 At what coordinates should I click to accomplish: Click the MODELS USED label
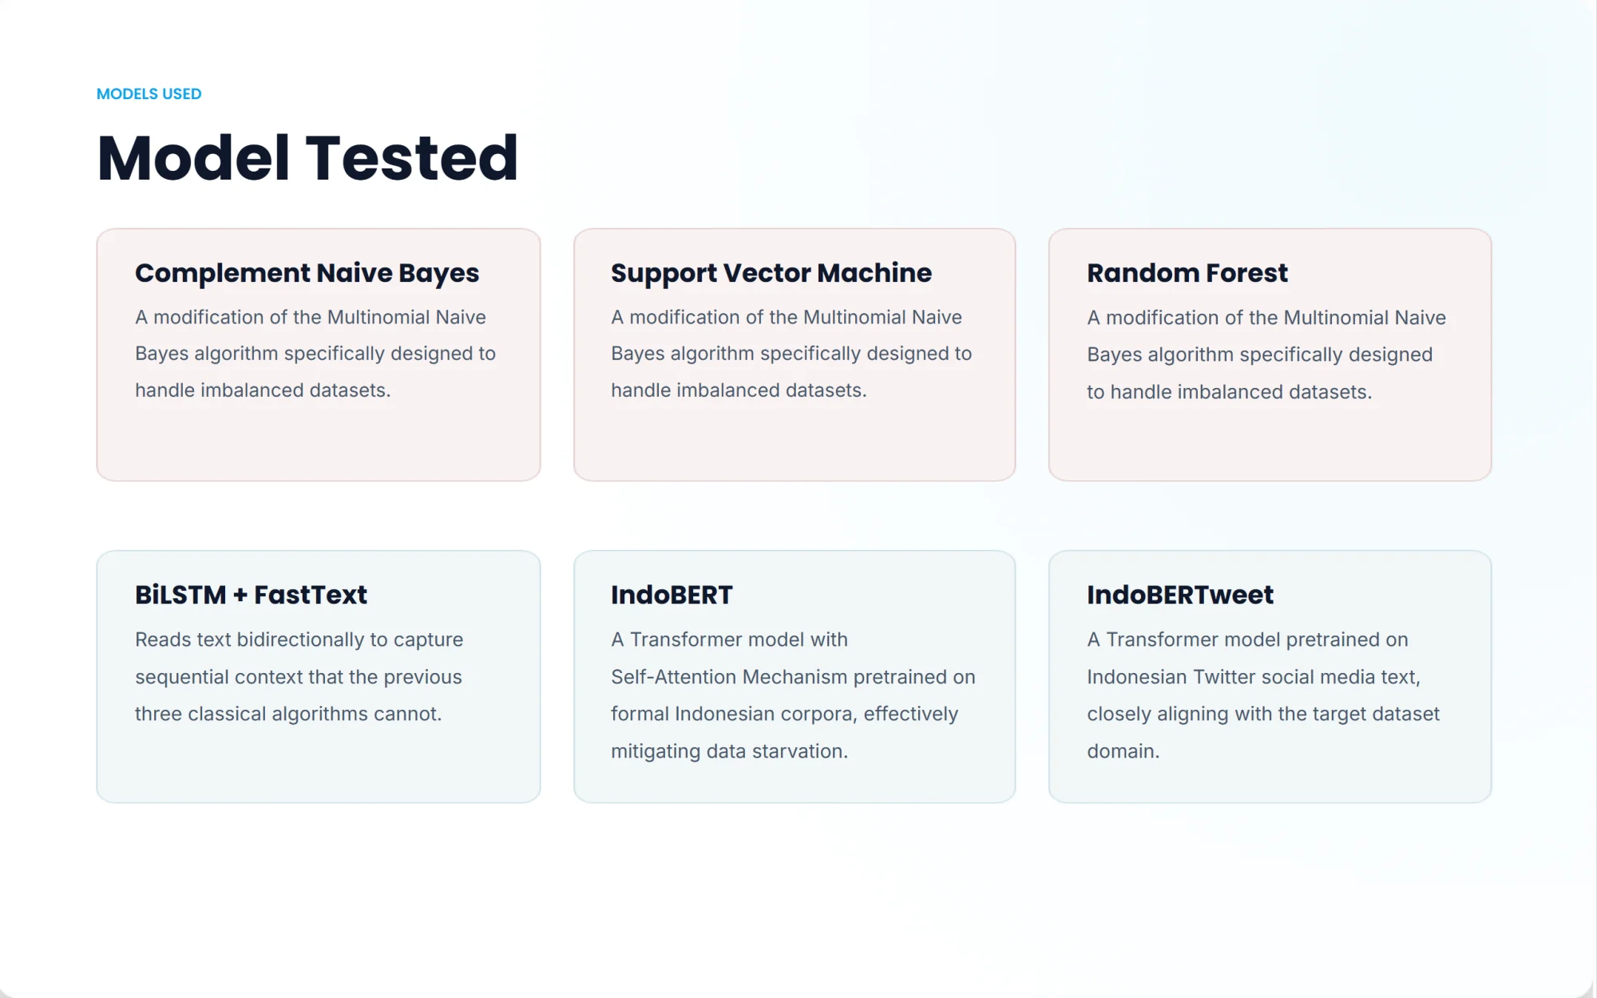click(x=149, y=94)
